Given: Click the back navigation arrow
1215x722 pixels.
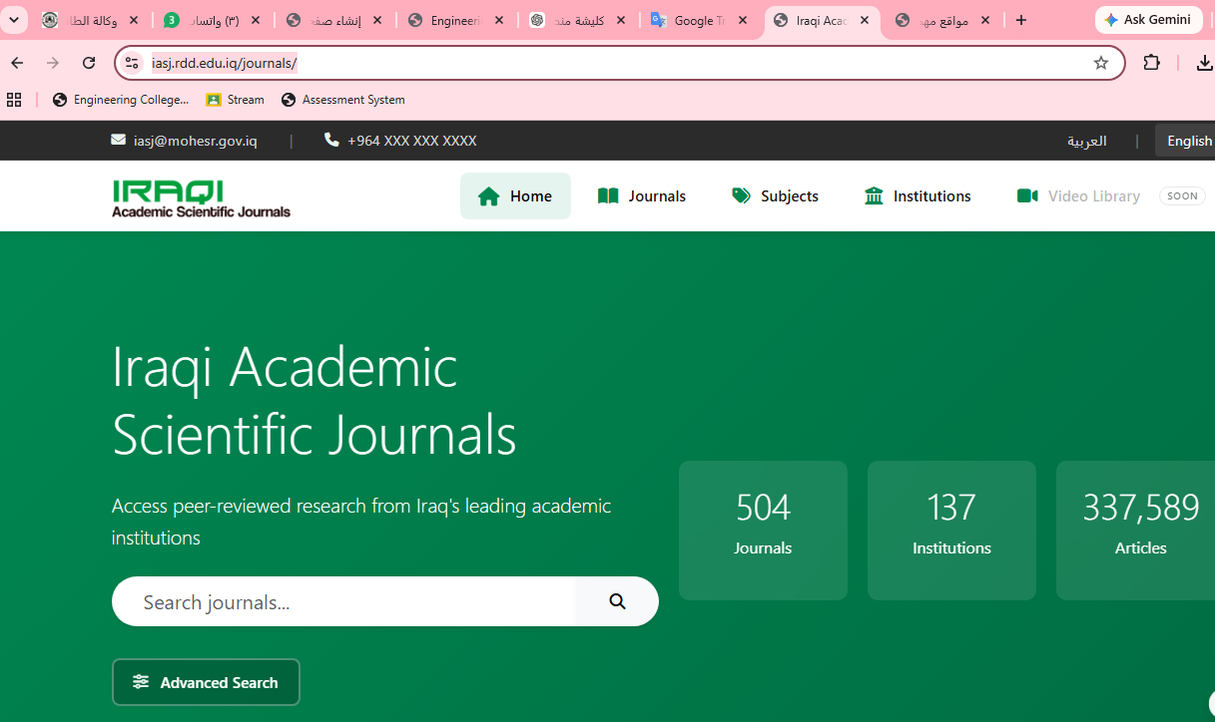Looking at the screenshot, I should click(x=17, y=63).
